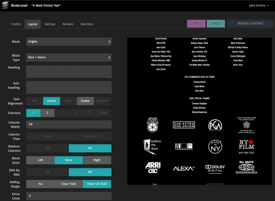
Task: Click the Endcrawl brand name link
Action: point(19,5)
